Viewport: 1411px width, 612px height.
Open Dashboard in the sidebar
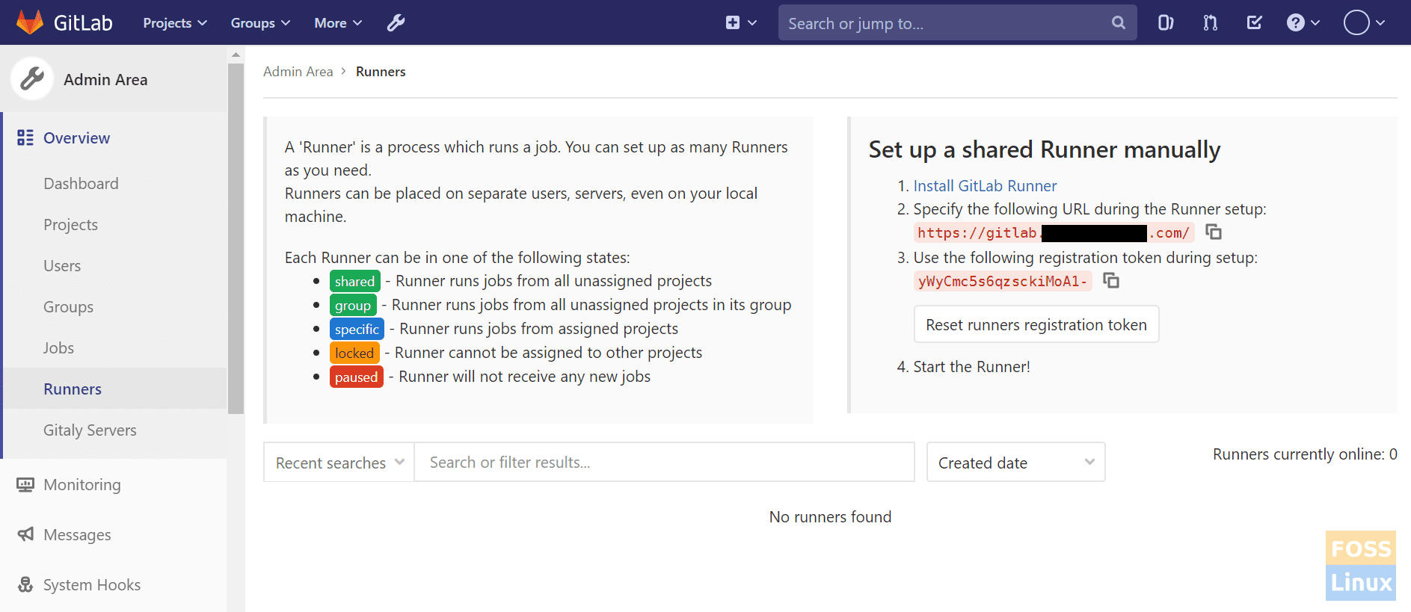[81, 184]
